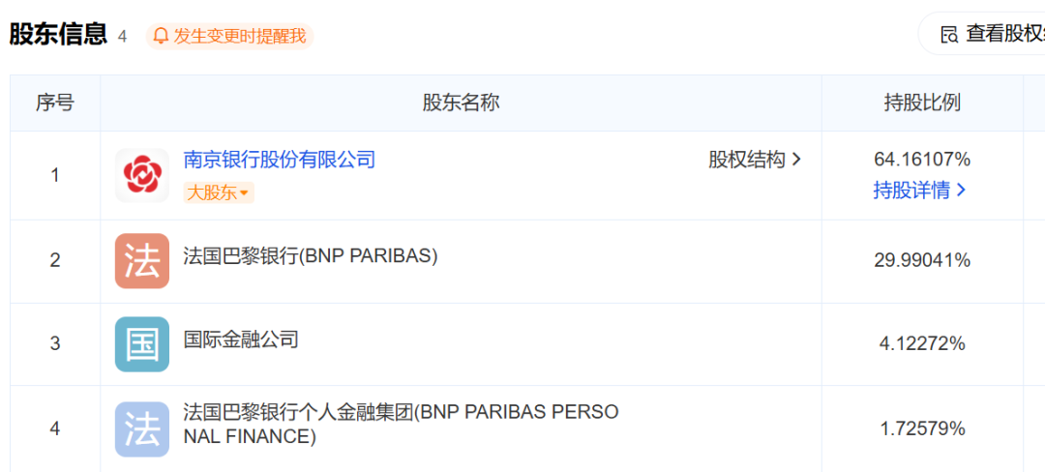Open 持股详情 for the first shareholder
1045x472 pixels.
pyautogui.click(x=920, y=191)
